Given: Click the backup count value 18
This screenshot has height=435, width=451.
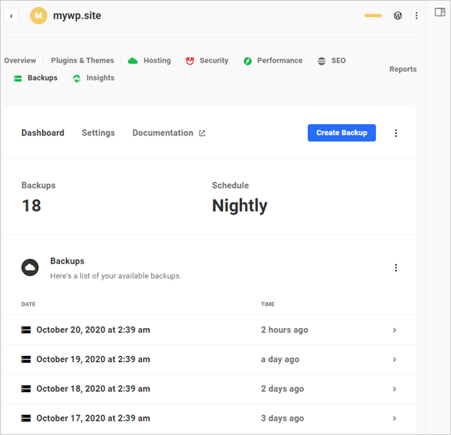Looking at the screenshot, I should (32, 205).
